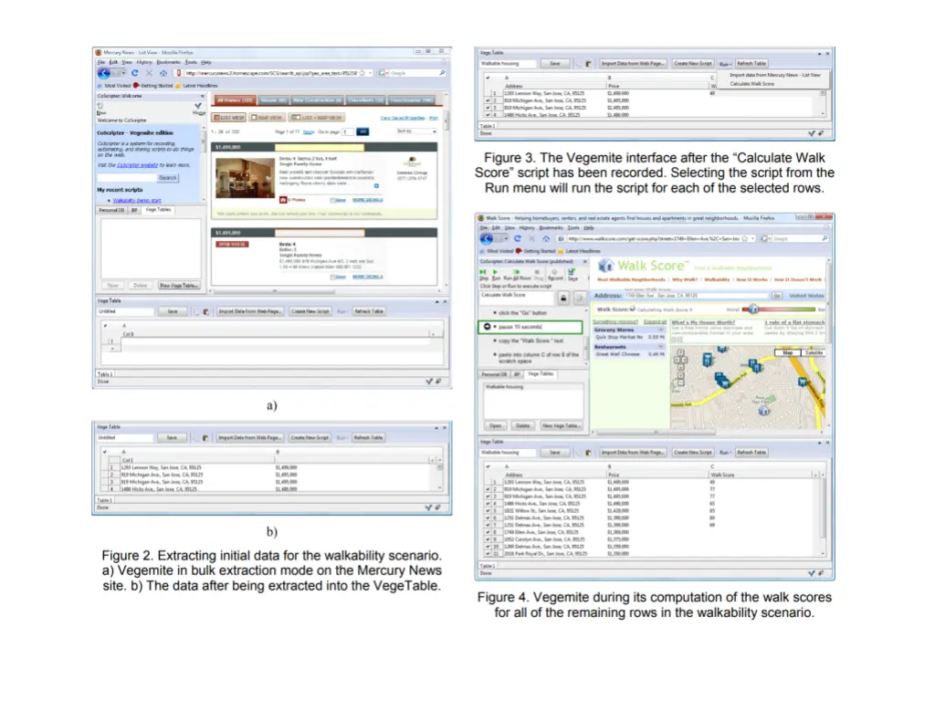Open the address bar dropdown arrow in Figure 4

tap(753, 238)
